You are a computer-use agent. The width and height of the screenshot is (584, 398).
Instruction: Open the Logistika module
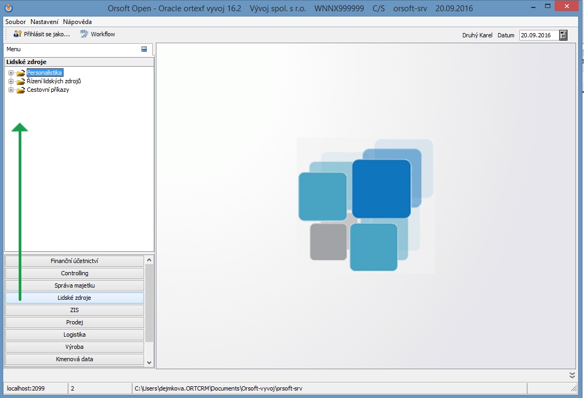coord(74,335)
